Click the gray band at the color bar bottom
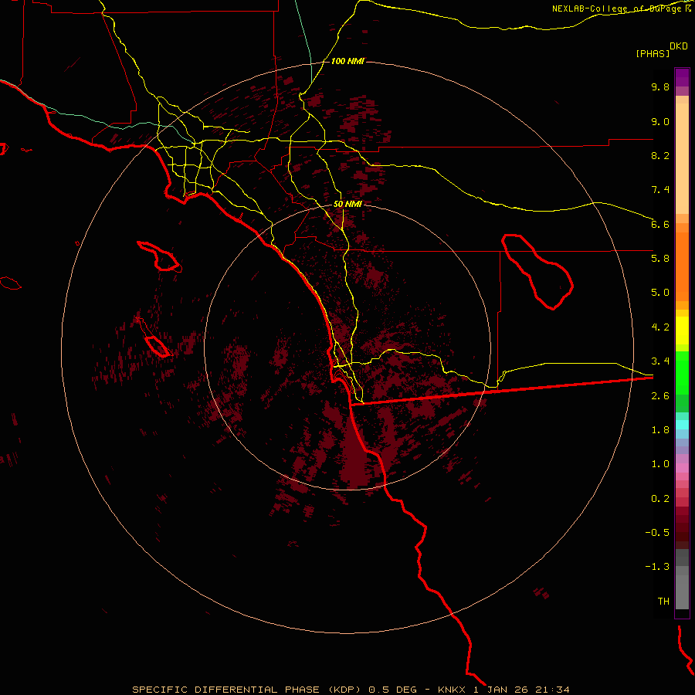The image size is (695, 695). click(x=682, y=592)
